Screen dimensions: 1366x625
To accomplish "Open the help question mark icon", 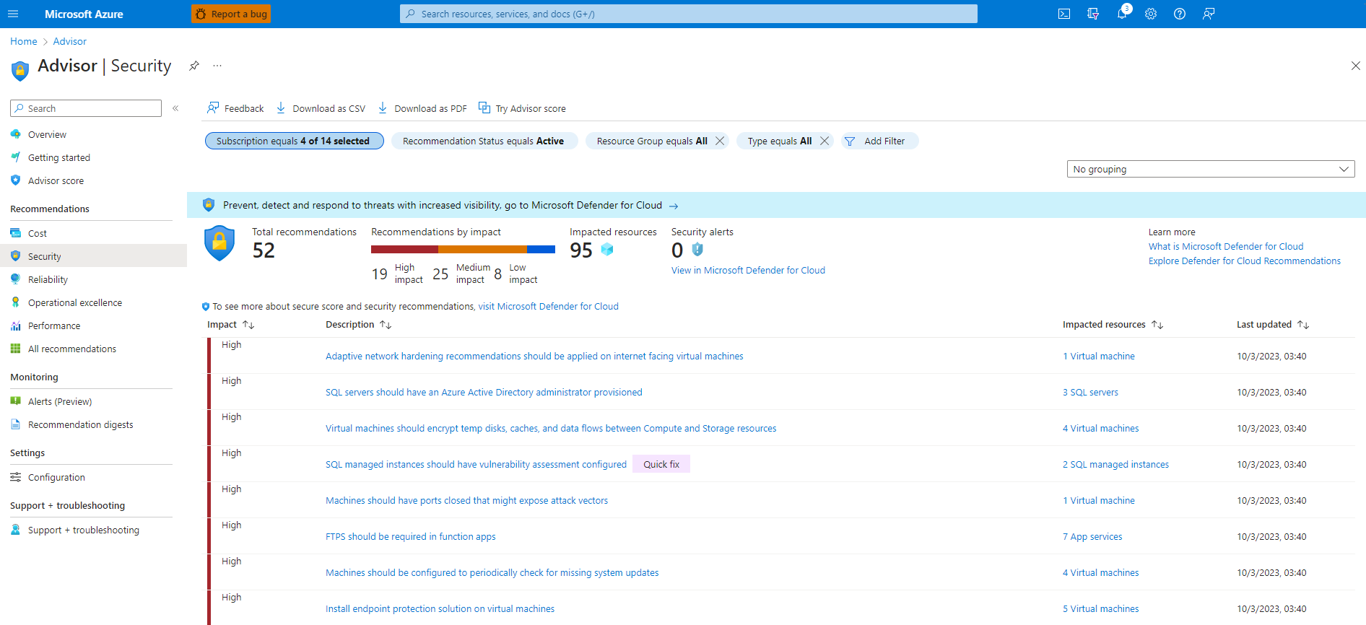I will tap(1180, 14).
